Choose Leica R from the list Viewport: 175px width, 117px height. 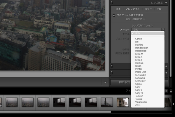[x=148, y=57]
